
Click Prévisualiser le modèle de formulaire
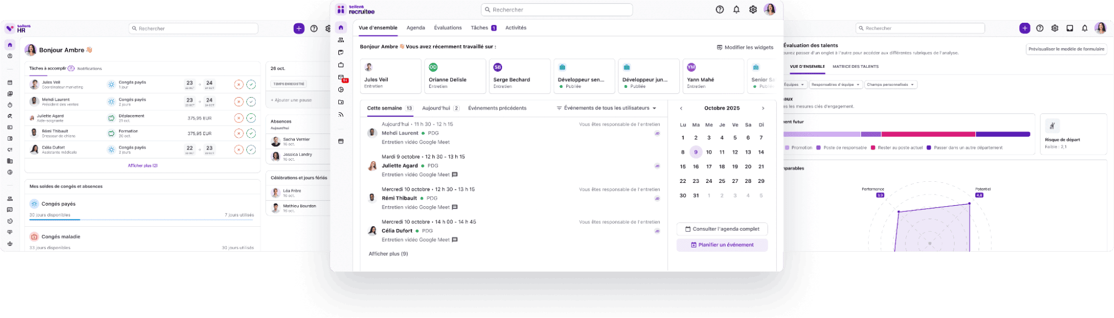point(1066,49)
